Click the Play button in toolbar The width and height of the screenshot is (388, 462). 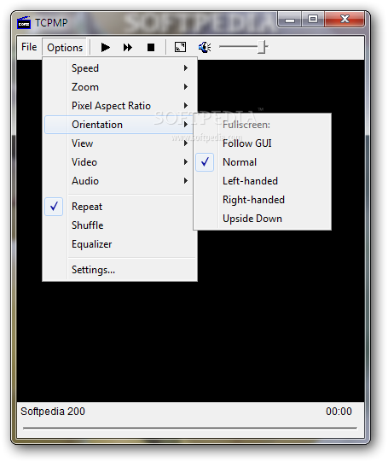tap(105, 48)
